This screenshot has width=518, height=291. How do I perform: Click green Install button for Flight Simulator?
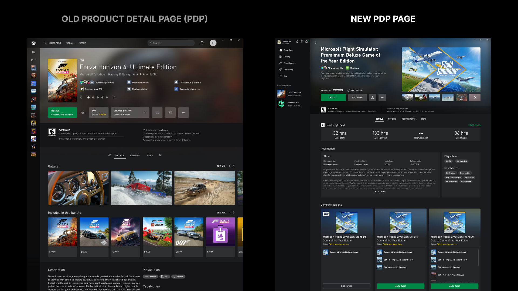pos(333,98)
